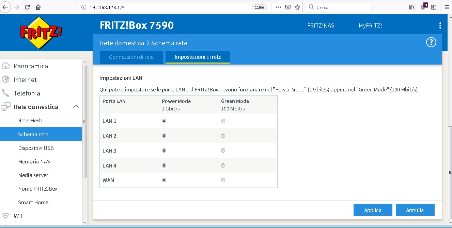Click the FRITZ!Box 7590 title
Screen dimensions: 452x228
[x=137, y=25]
